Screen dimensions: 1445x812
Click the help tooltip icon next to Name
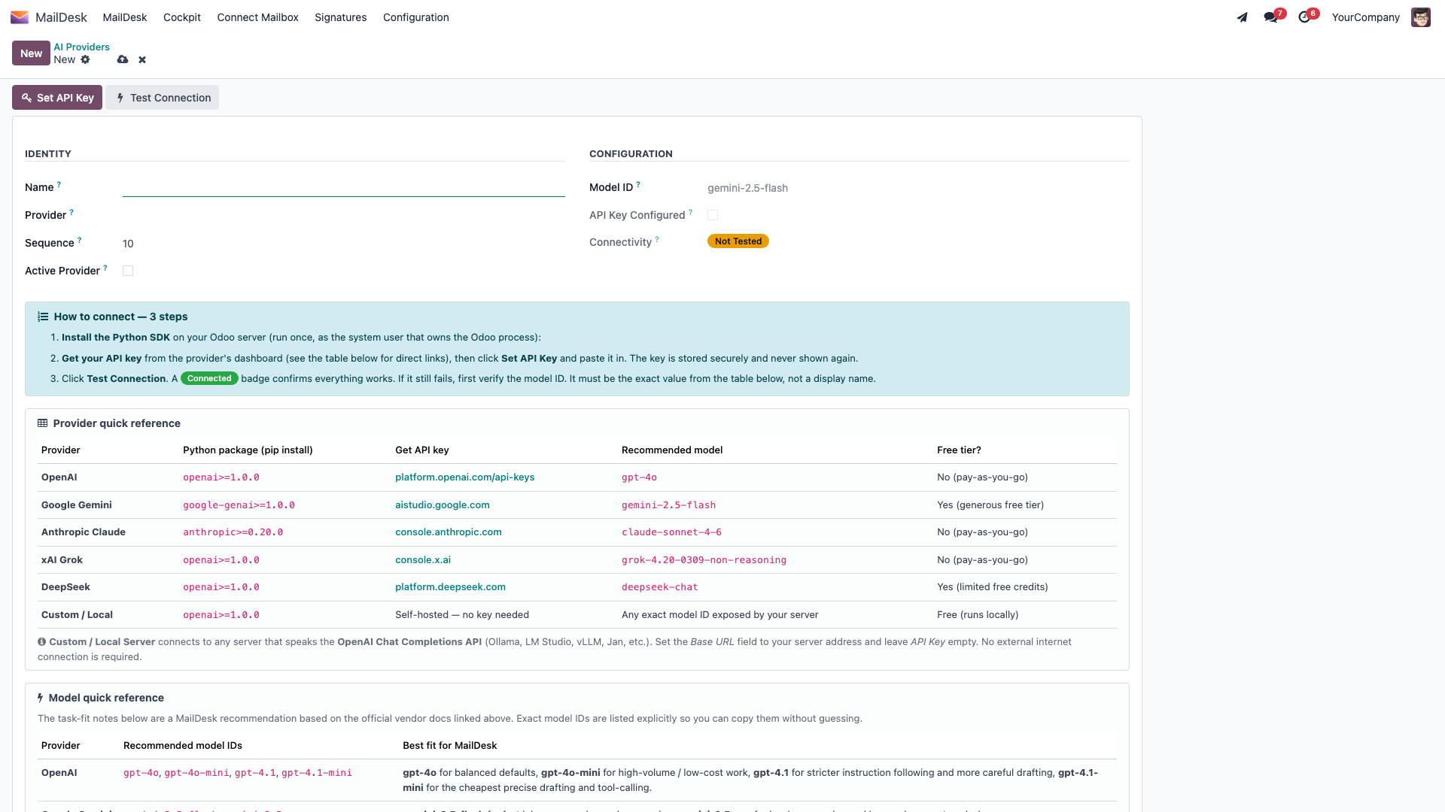pyautogui.click(x=59, y=184)
